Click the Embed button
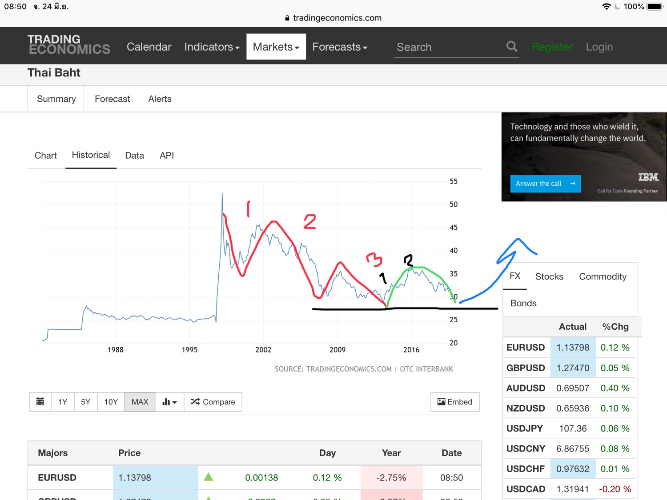The width and height of the screenshot is (667, 500). pyautogui.click(x=455, y=402)
